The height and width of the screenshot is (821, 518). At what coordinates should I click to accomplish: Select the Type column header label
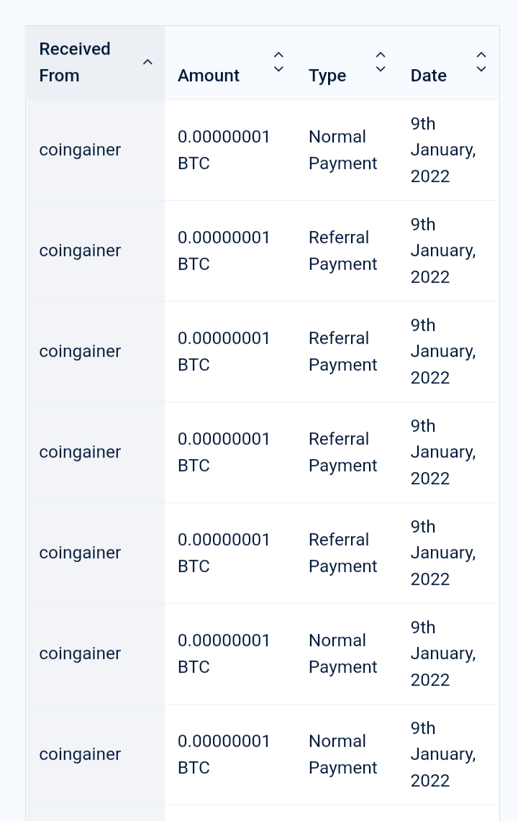(327, 76)
